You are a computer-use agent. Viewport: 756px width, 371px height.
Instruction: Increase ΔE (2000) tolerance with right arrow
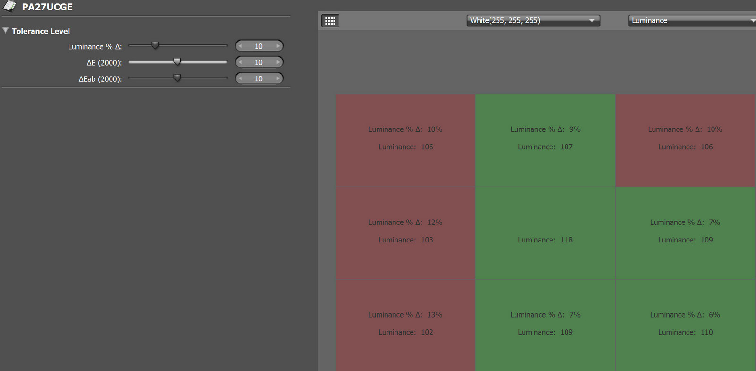point(278,62)
